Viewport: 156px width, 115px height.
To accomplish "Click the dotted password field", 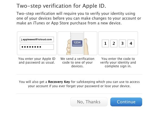I will [37, 47].
